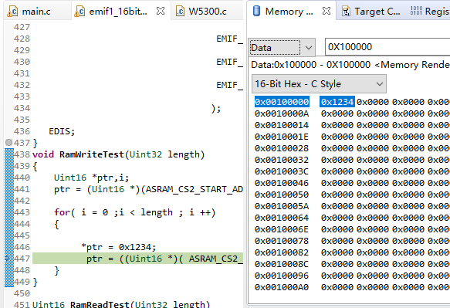Screen dimensions: 450x308
Task: Select memory address row 0x0010000A
Action: 282,113
